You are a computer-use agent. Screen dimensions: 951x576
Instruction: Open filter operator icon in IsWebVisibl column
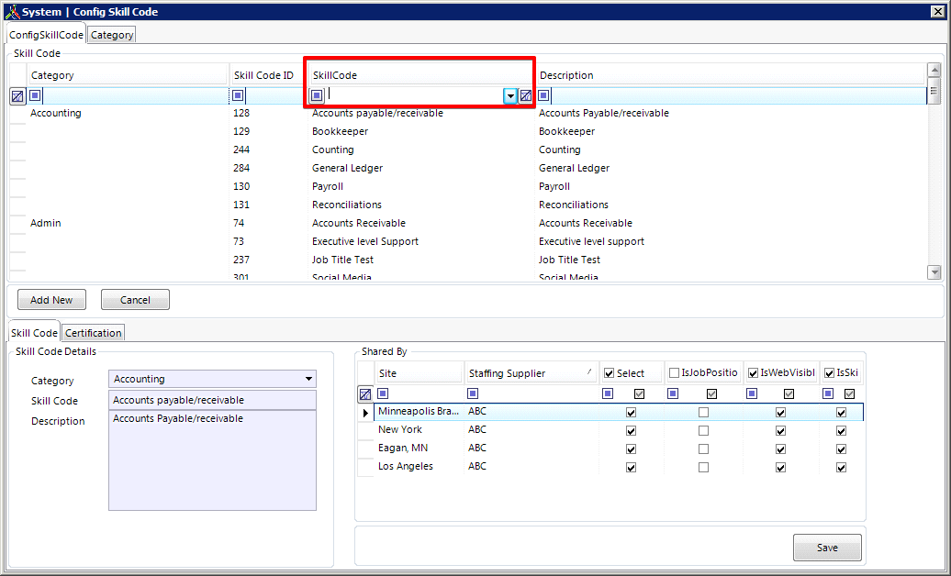click(x=752, y=393)
